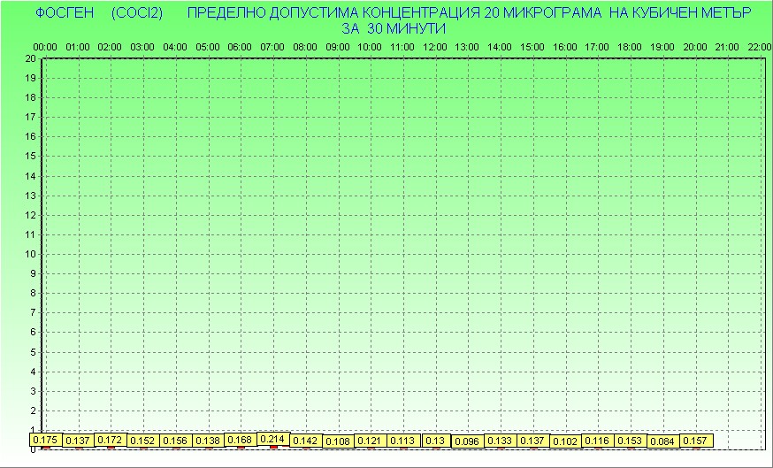773x468 pixels.
Task: Select the 0.172 data value label
Action: (110, 440)
